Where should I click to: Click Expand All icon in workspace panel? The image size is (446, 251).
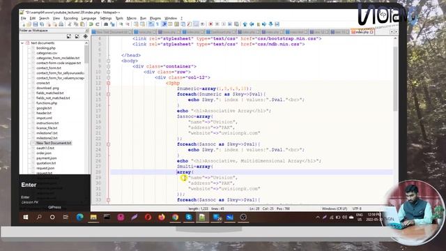(x=69, y=36)
